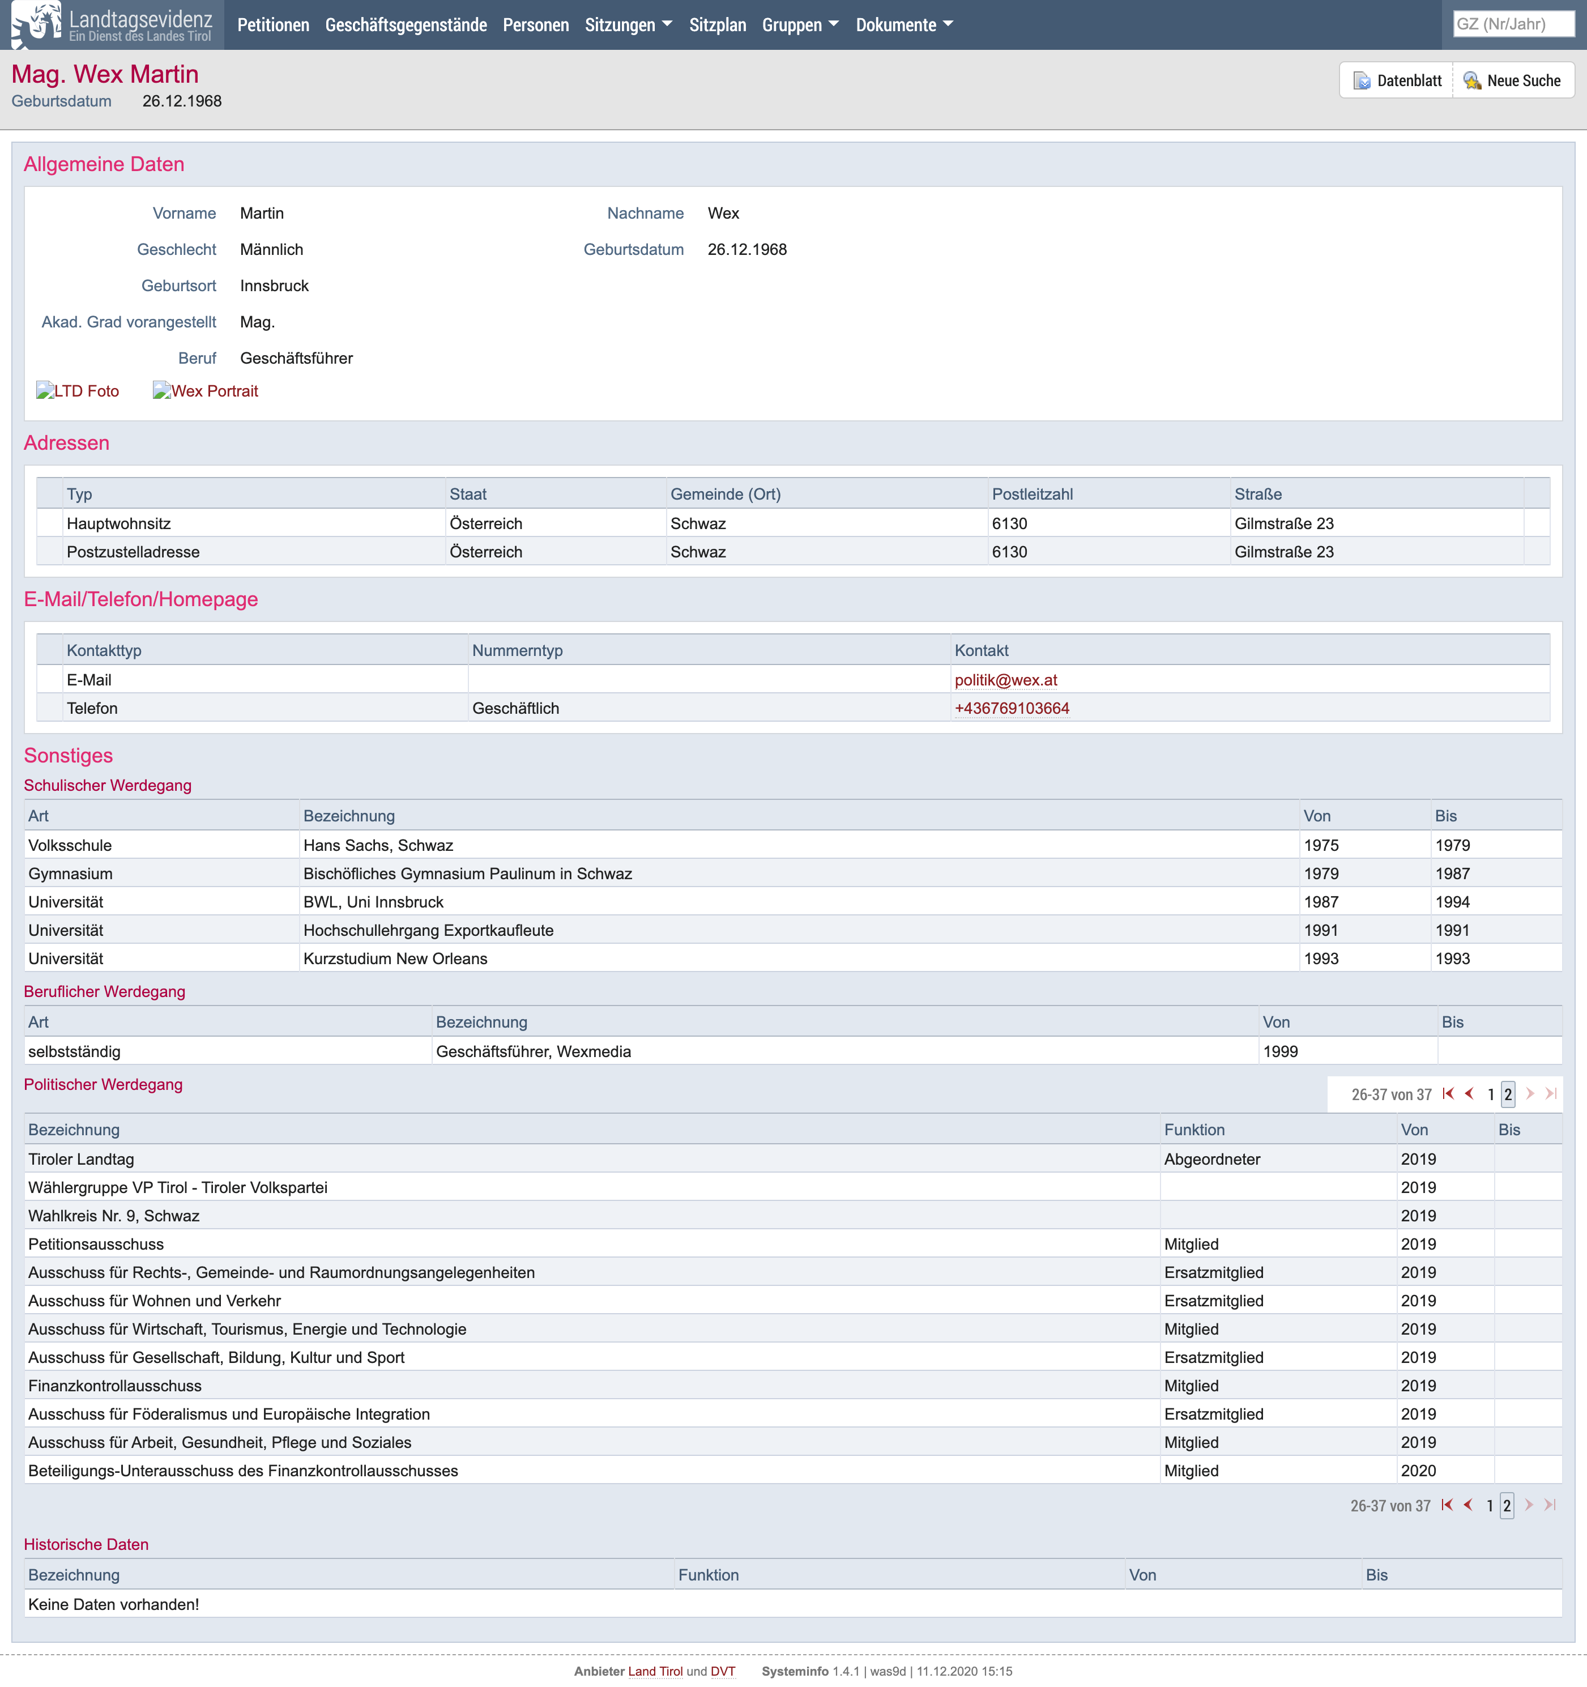Select page 2 in top pager
This screenshot has height=1687, width=1587.
(x=1508, y=1094)
